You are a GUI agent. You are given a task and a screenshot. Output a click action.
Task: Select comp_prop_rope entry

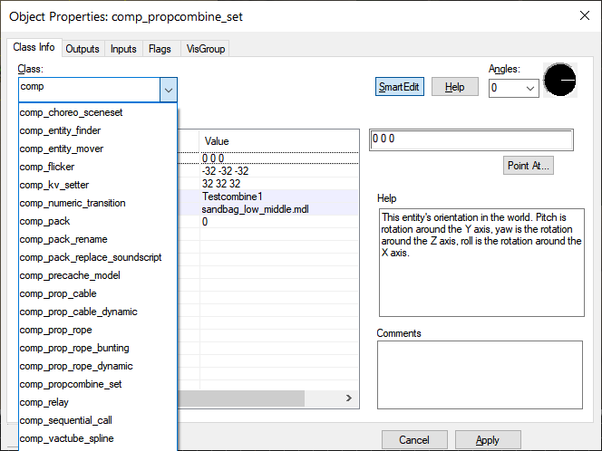coord(98,330)
